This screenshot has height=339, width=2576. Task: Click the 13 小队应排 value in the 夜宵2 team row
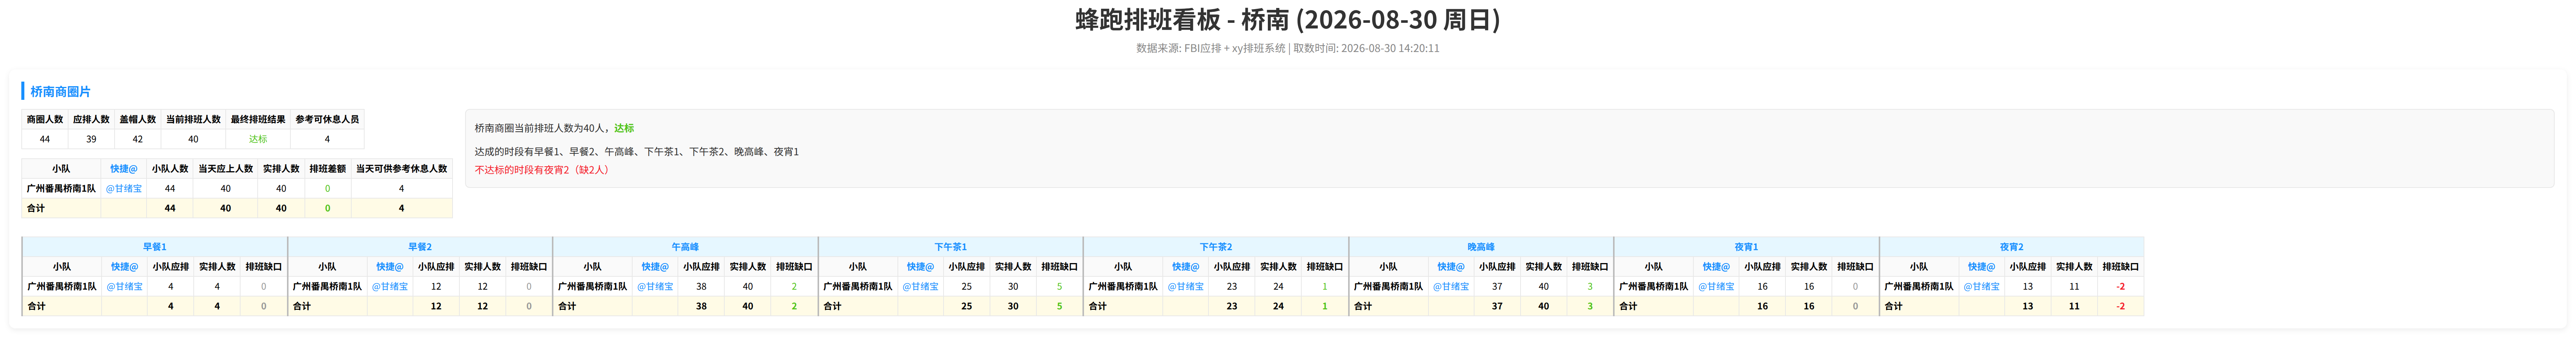(2028, 286)
